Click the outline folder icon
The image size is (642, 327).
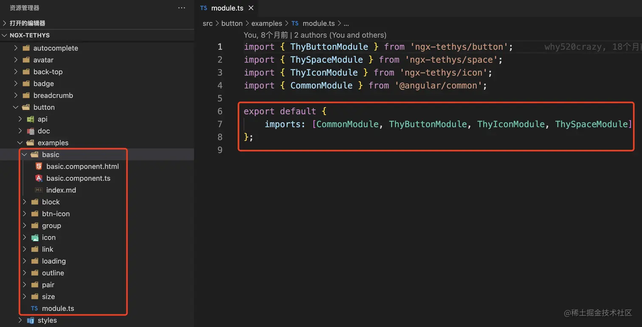tap(35, 273)
